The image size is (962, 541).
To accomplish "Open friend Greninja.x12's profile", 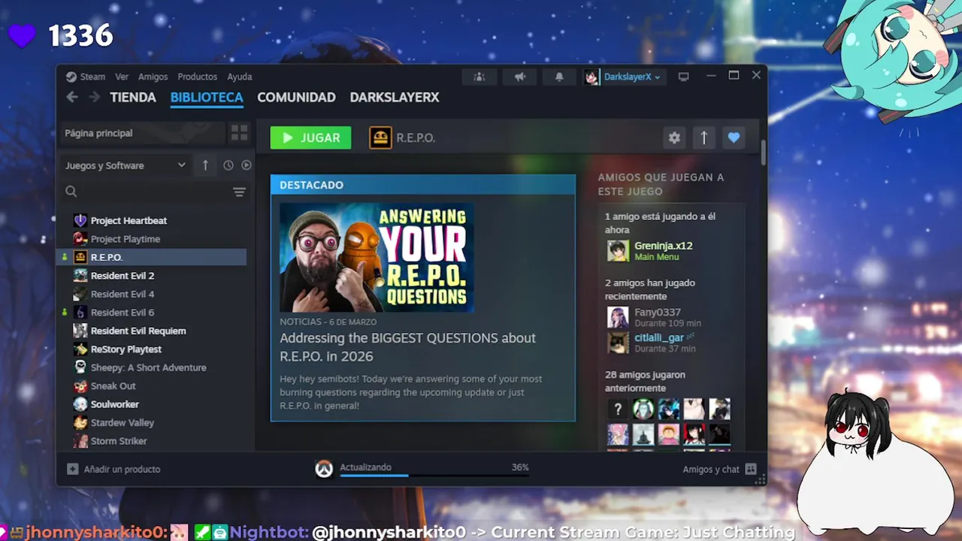I will (664, 246).
